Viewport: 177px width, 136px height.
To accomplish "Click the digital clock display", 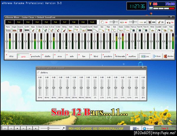I will click(x=137, y=6).
